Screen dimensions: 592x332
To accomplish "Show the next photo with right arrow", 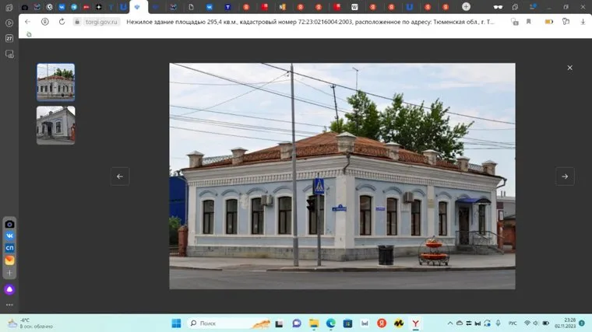I will (565, 176).
